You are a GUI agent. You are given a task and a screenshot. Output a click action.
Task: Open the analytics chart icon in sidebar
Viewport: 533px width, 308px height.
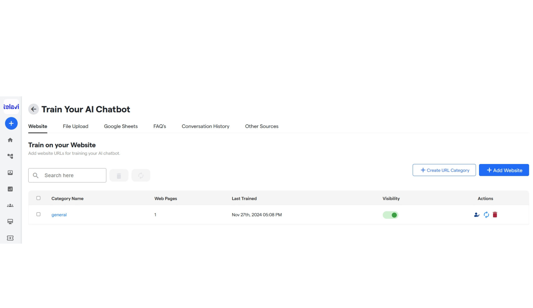(10, 189)
